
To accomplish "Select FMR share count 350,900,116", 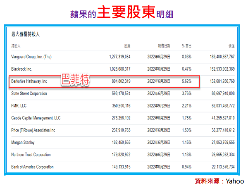I will pyautogui.click(x=121, y=106).
